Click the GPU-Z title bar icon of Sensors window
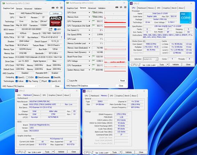197x155 pixels. pos(68,3)
